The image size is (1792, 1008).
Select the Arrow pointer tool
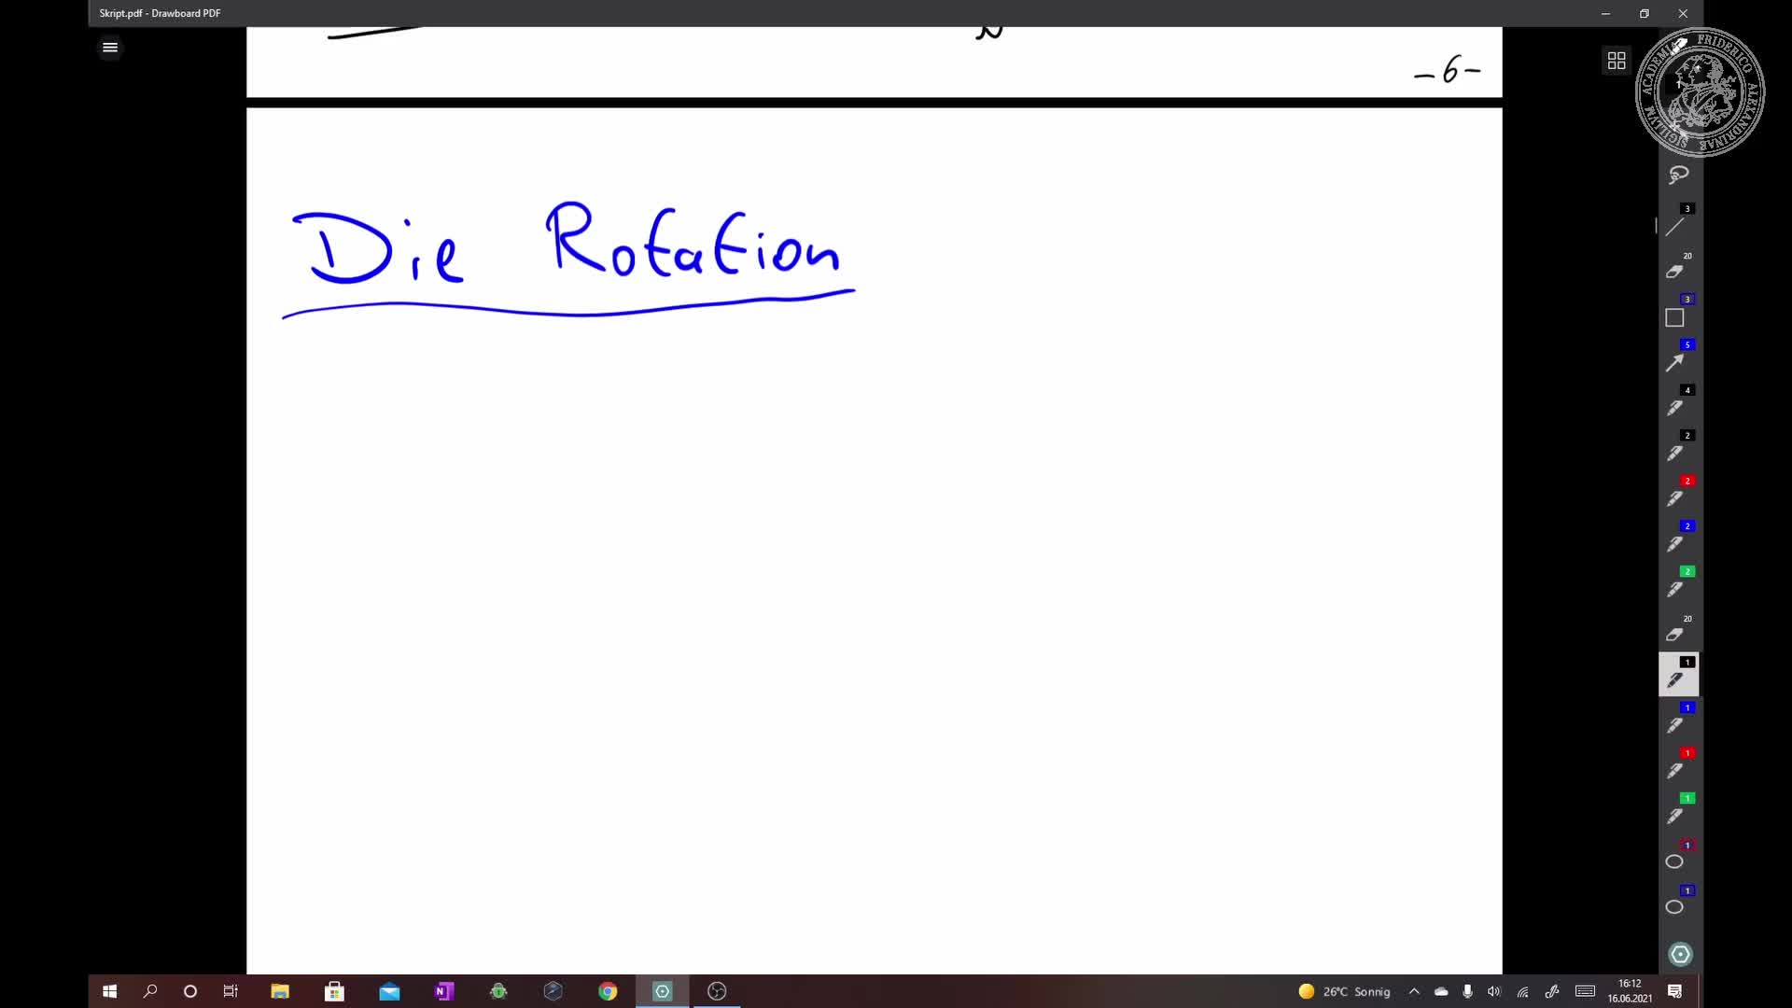point(1675,364)
